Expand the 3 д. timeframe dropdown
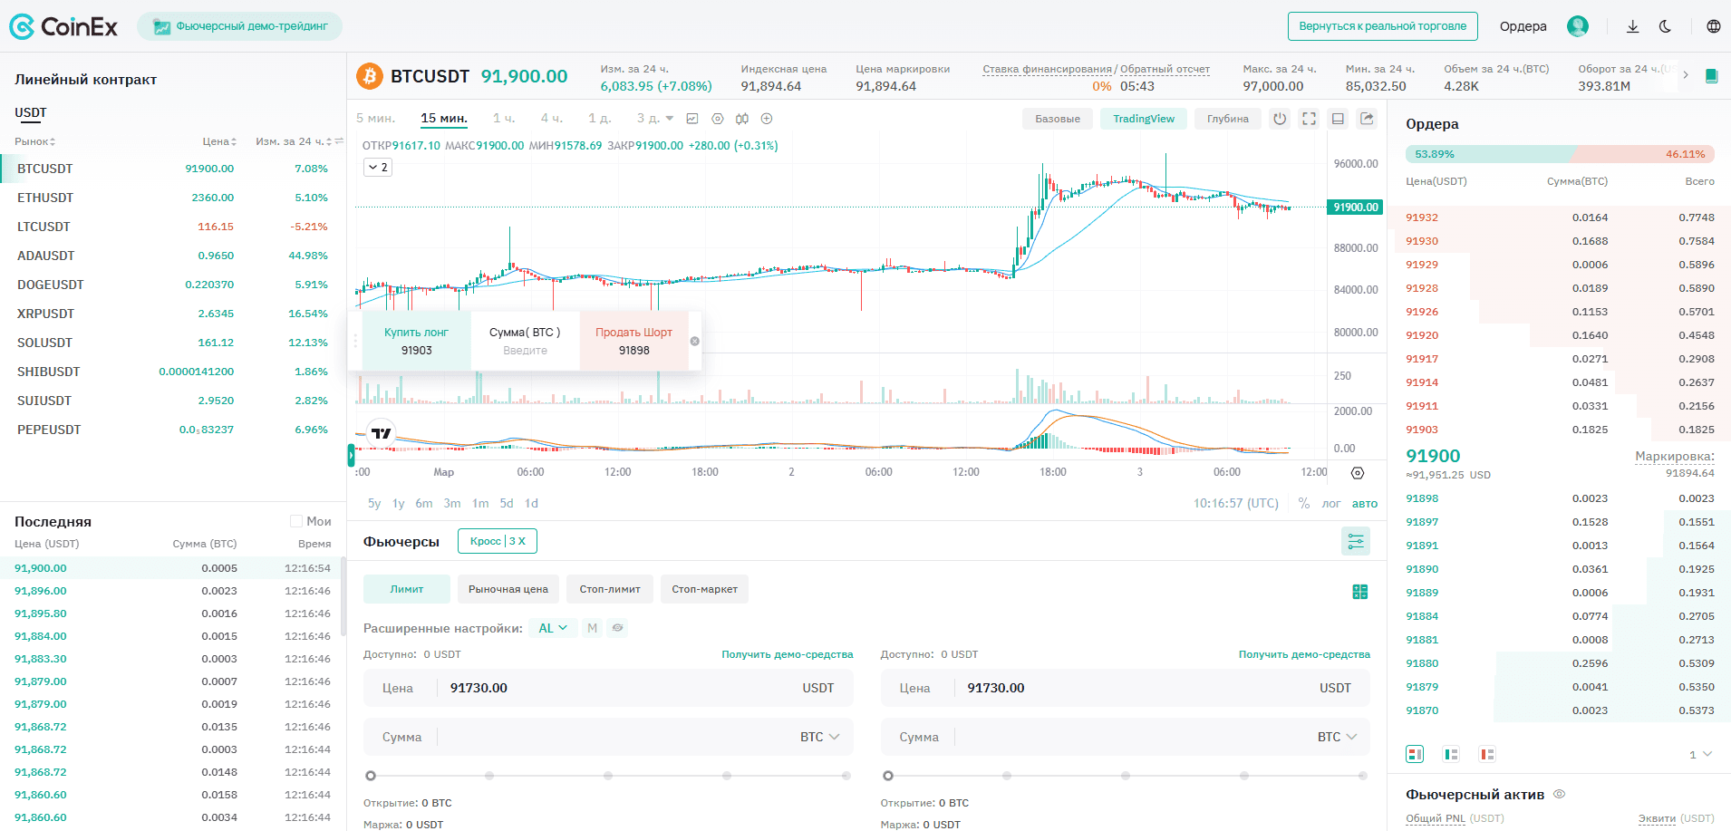This screenshot has height=831, width=1731. (x=670, y=119)
